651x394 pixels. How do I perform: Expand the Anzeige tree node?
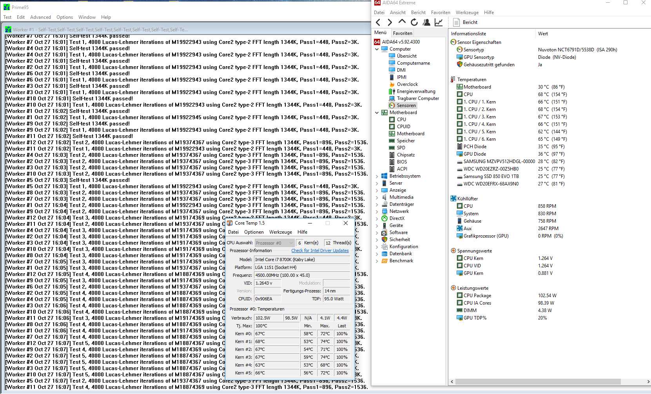[x=377, y=190]
